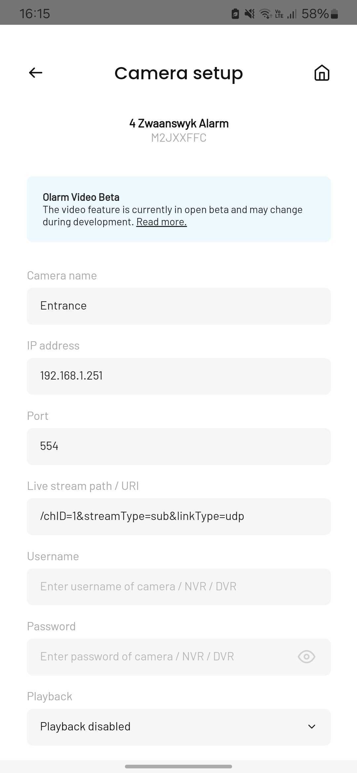
Task: Edit the Live stream path field
Action: coord(179,516)
